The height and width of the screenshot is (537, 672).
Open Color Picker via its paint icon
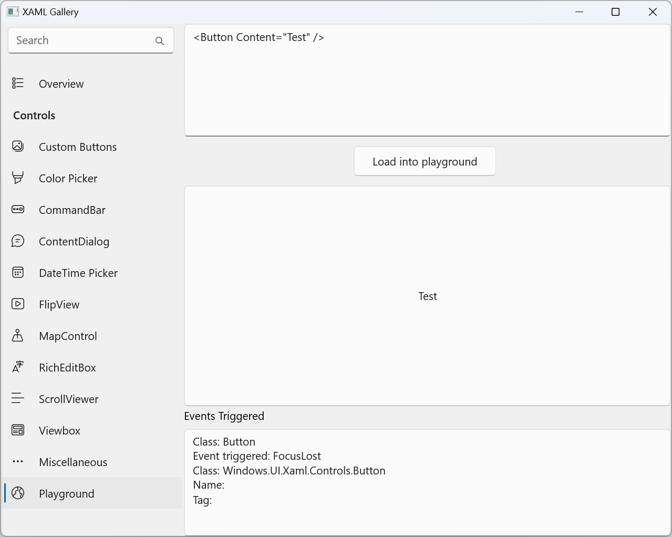[17, 178]
